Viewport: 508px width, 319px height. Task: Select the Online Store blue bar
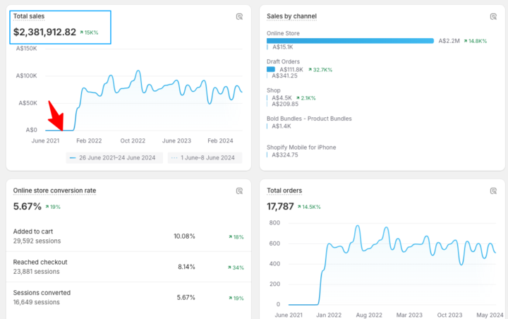pyautogui.click(x=350, y=41)
